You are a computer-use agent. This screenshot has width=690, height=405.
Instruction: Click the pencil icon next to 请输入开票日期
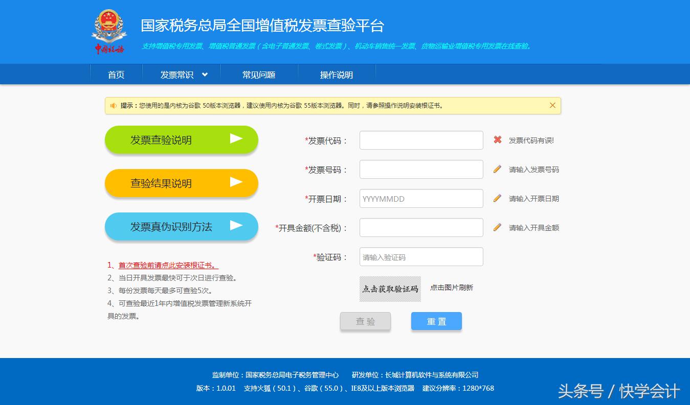point(497,198)
